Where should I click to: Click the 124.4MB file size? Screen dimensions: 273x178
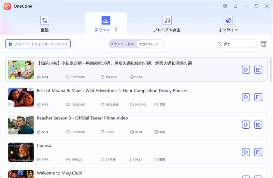pyautogui.click(x=111, y=77)
